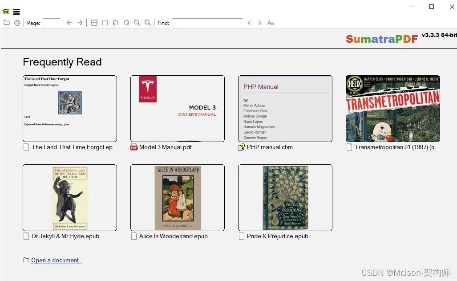The width and height of the screenshot is (457, 281).
Task: Click the CHM help icon beside PHP manual
Action: coord(241,147)
